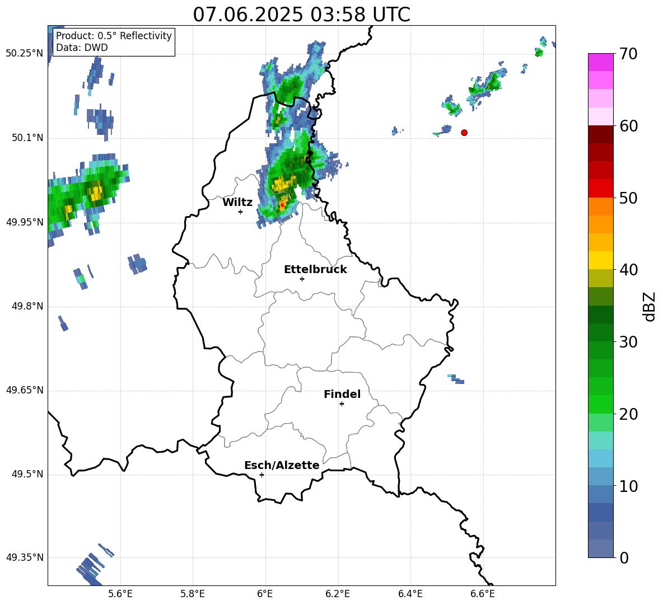Image resolution: width=663 pixels, height=605 pixels.
Task: Click the Esch/Alzette city label
Action: pyautogui.click(x=282, y=465)
